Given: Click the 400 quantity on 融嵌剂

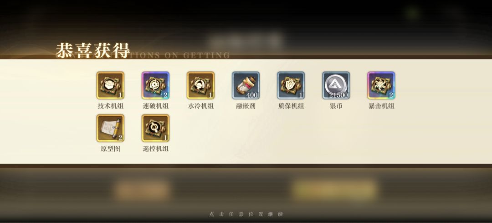Looking at the screenshot, I should coord(251,95).
